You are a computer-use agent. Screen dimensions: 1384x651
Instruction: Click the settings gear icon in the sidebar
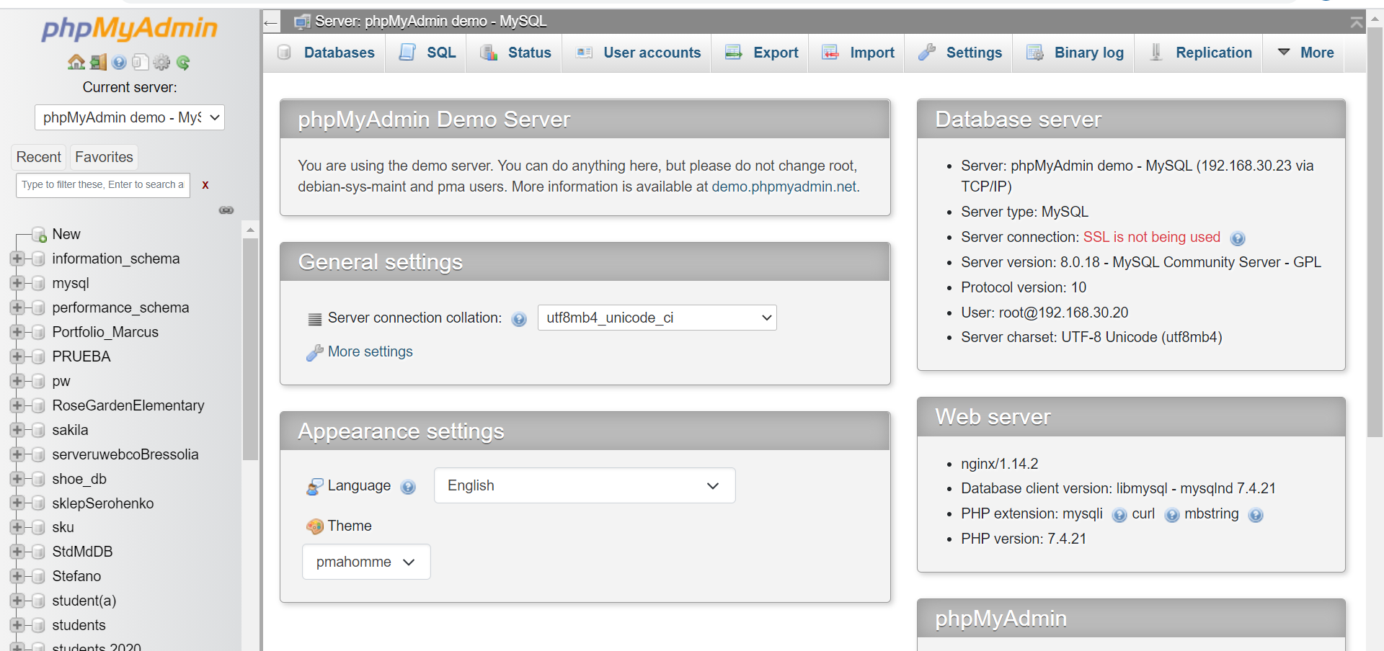(161, 62)
